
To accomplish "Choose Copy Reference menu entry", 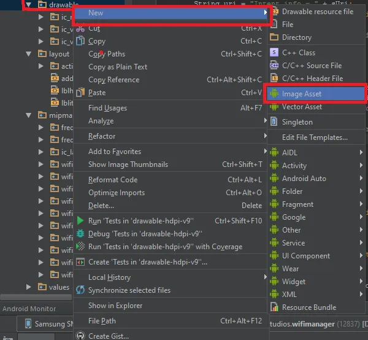I will (x=170, y=80).
